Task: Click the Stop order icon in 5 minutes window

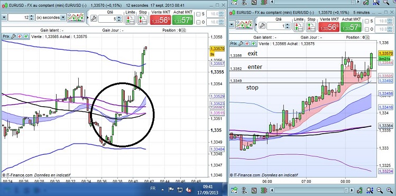Action: tap(311, 26)
